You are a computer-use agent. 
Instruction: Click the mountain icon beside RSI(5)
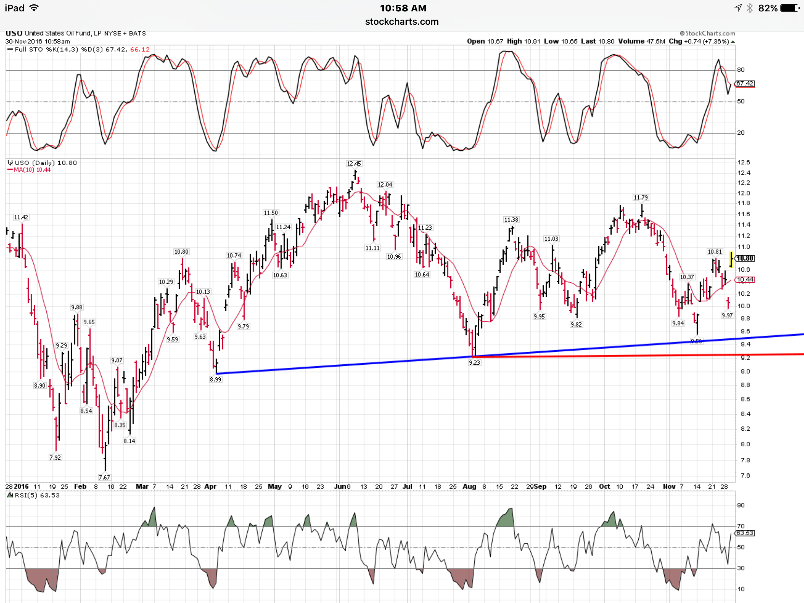pos(10,495)
